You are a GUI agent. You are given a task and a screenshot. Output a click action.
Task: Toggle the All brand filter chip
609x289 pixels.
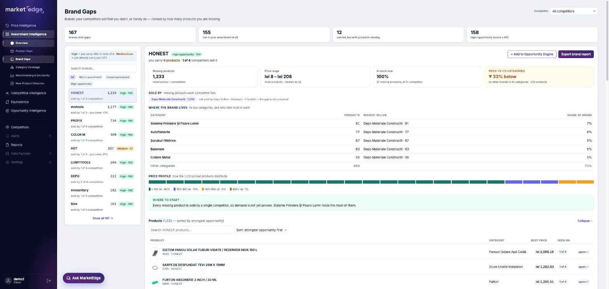(x=73, y=77)
